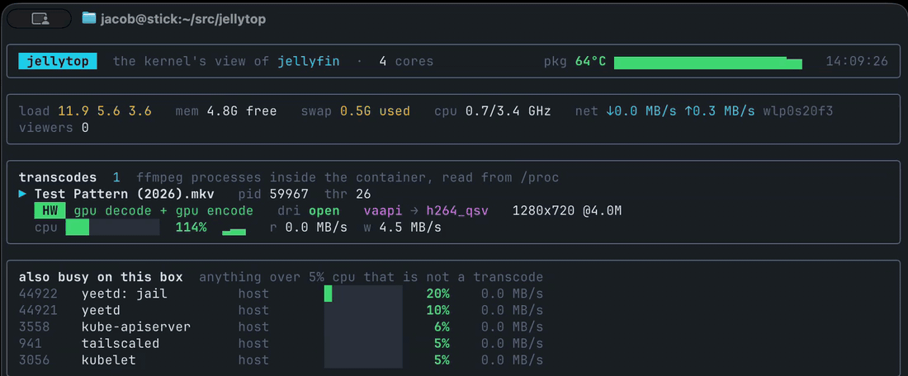Select the "4 cores" text
Screen dimensions: 908x376
click(x=406, y=61)
